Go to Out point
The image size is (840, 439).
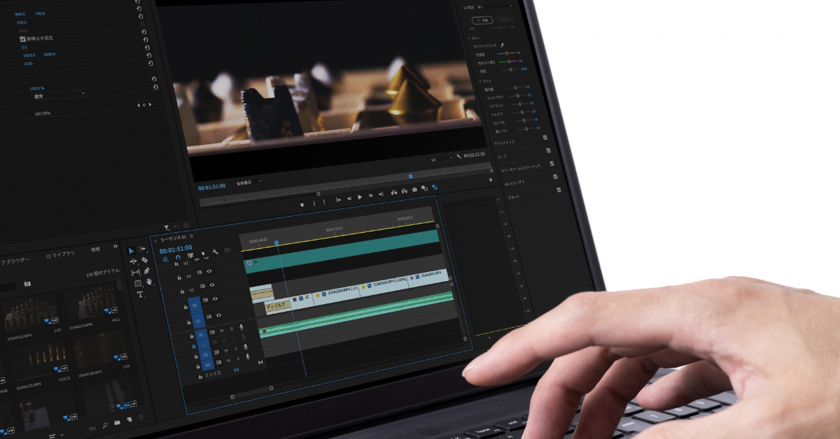pyautogui.click(x=381, y=194)
